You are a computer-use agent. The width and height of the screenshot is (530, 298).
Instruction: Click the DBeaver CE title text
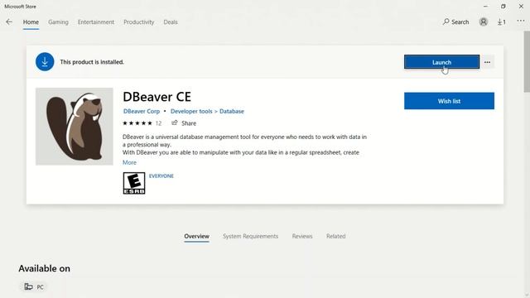(157, 97)
